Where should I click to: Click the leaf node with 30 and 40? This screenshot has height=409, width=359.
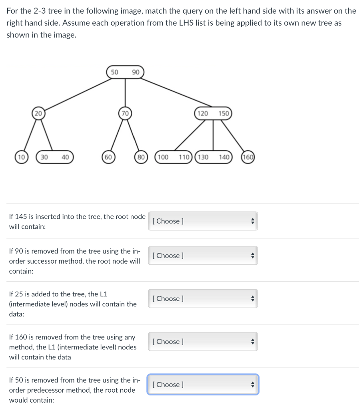tap(55, 157)
